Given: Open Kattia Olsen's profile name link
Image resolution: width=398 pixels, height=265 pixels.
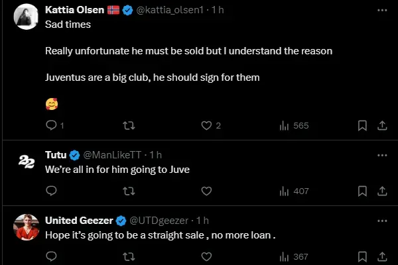Looking at the screenshot, I should point(74,11).
